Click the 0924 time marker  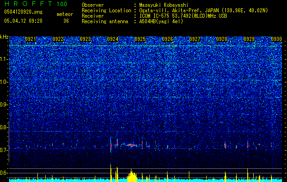pyautogui.click(x=113, y=39)
